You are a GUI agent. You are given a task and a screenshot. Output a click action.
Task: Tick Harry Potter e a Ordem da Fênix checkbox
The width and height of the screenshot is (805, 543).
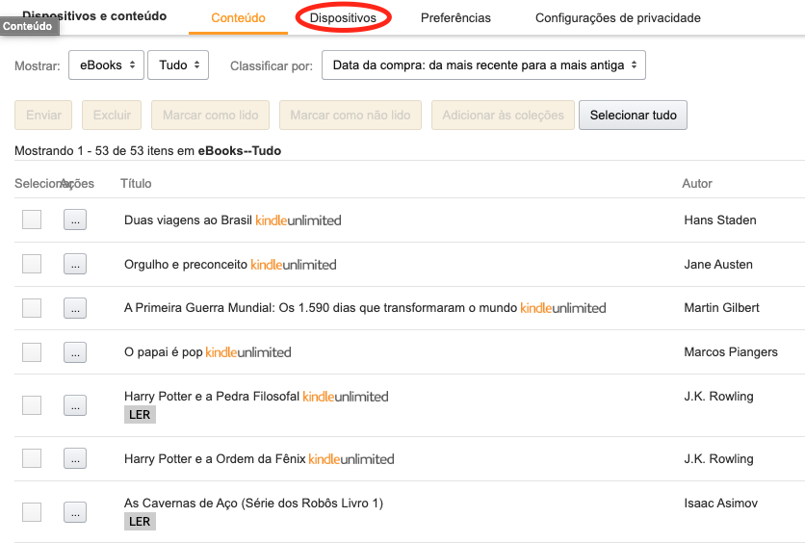[32, 458]
